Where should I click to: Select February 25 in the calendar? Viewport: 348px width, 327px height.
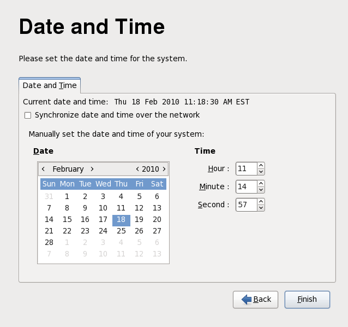tap(121, 231)
